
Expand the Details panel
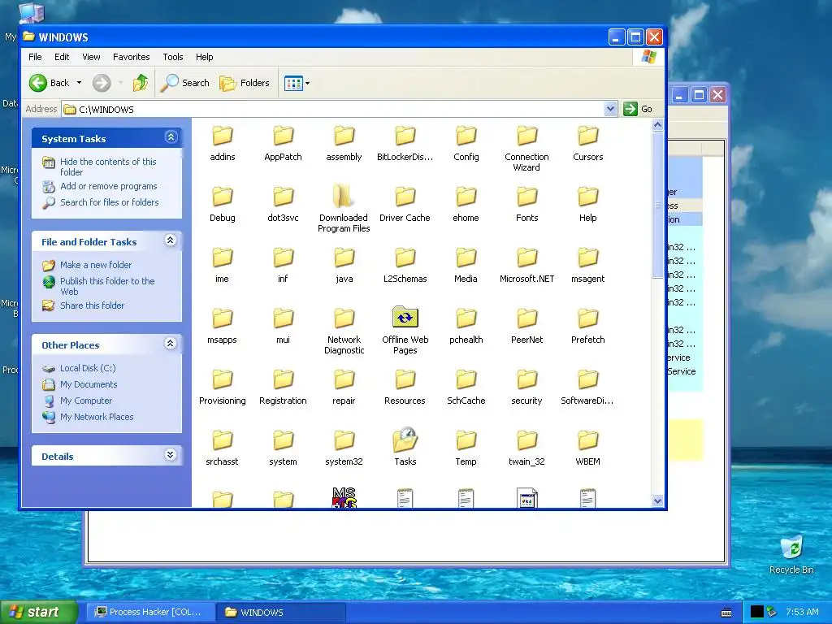[x=171, y=455]
